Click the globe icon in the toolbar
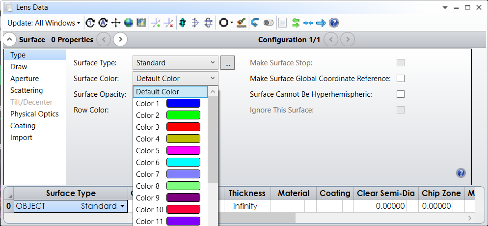488x226 pixels. [x=129, y=23]
